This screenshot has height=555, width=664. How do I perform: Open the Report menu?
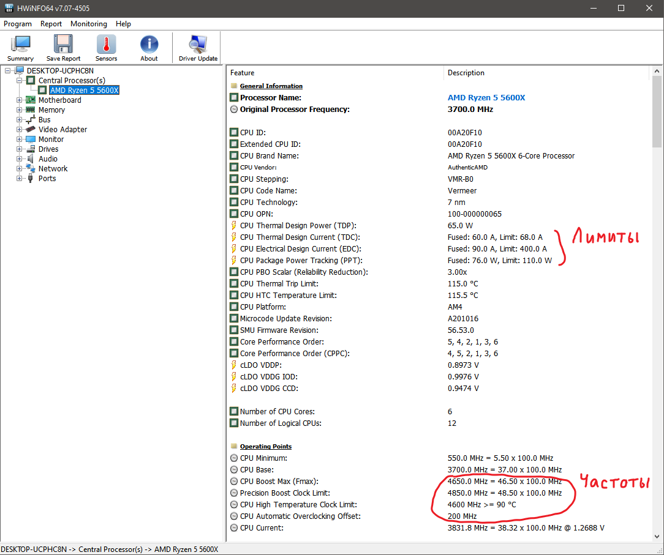(x=51, y=24)
